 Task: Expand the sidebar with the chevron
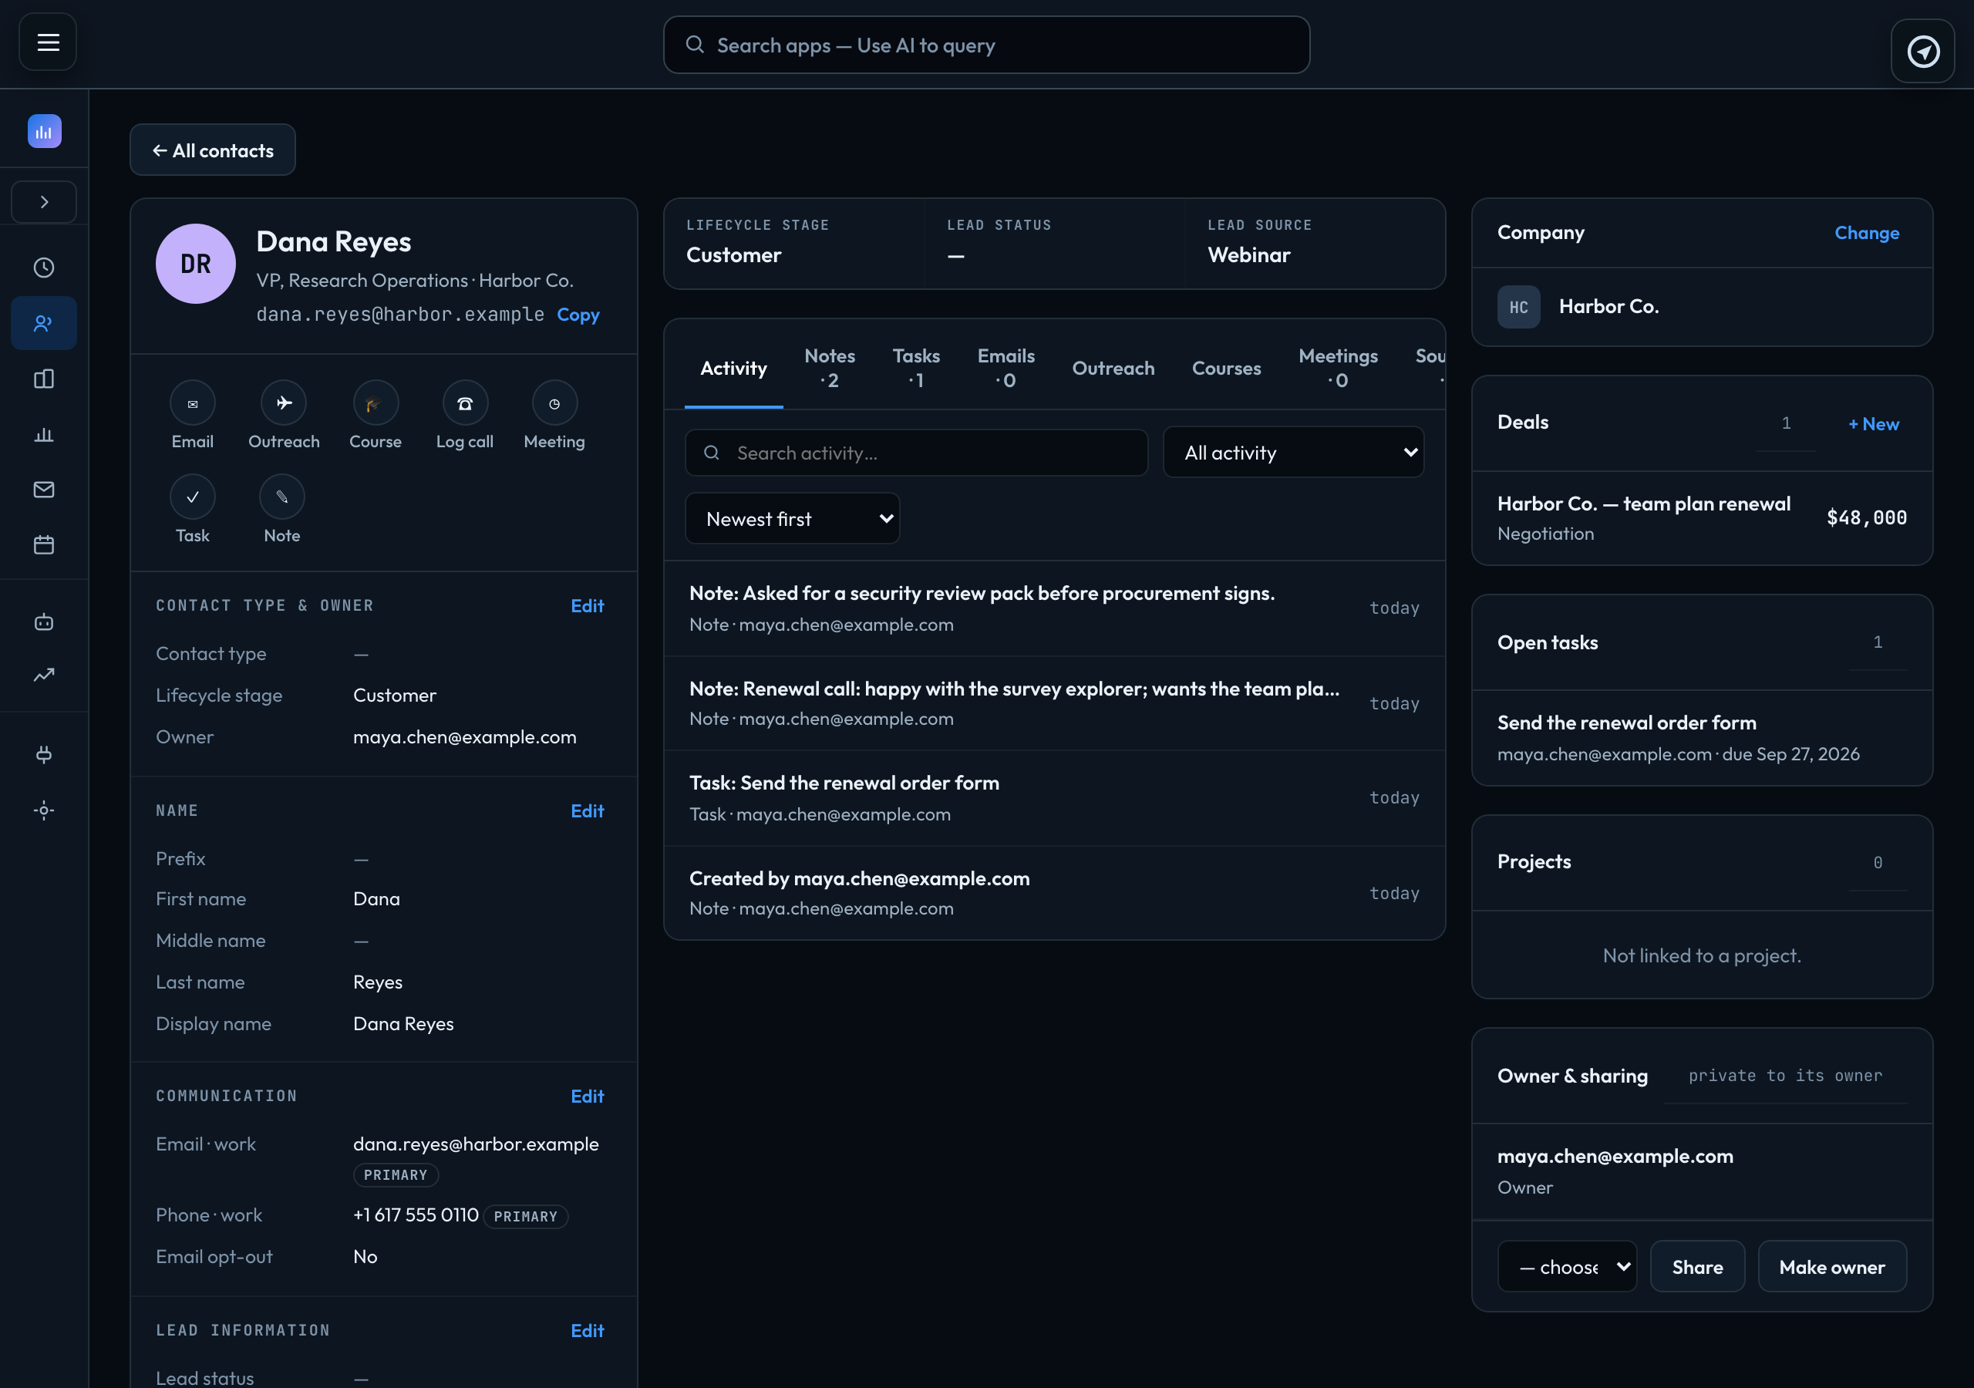click(44, 202)
